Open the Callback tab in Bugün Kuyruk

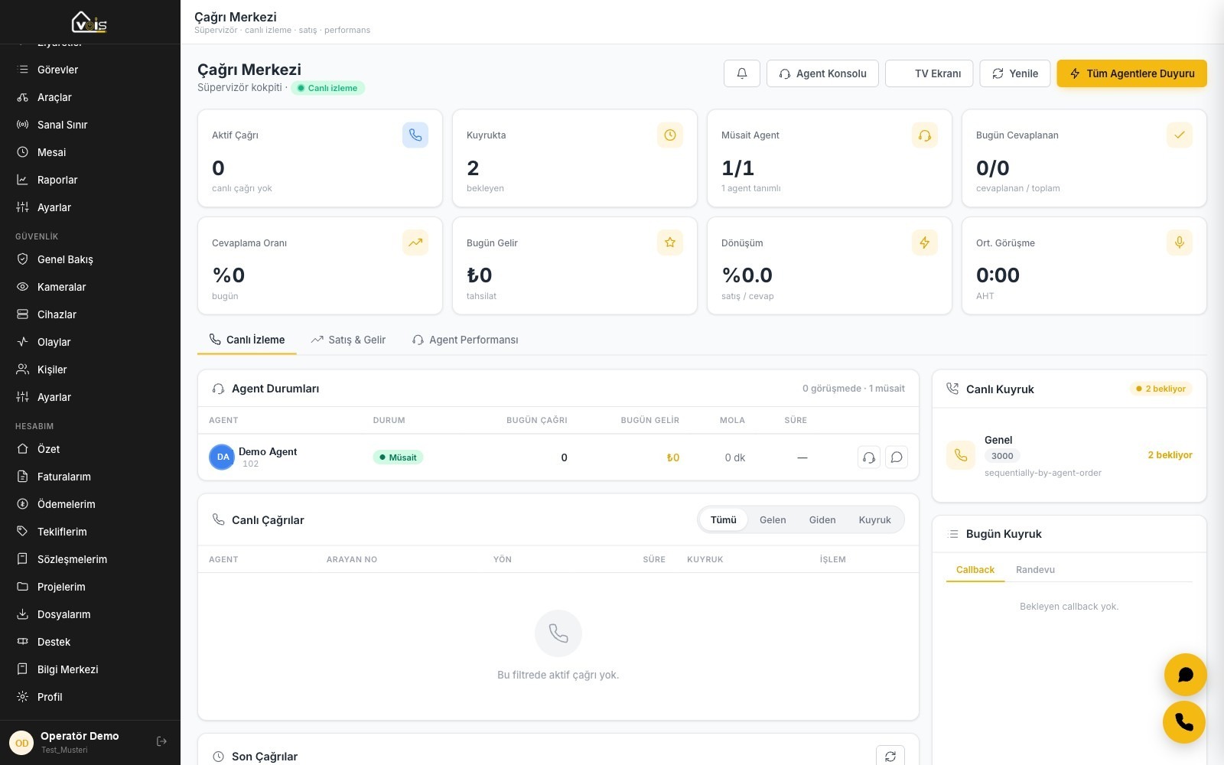[975, 570]
